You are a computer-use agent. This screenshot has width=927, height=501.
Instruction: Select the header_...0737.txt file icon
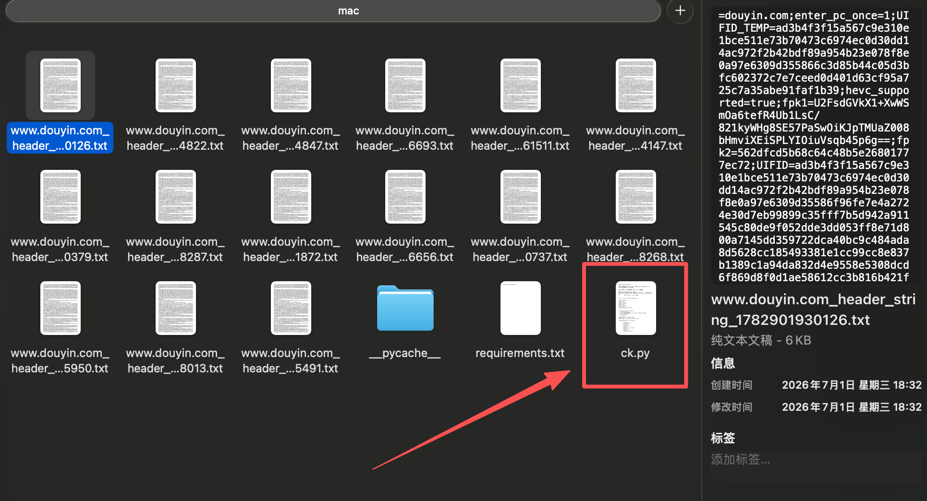click(521, 197)
